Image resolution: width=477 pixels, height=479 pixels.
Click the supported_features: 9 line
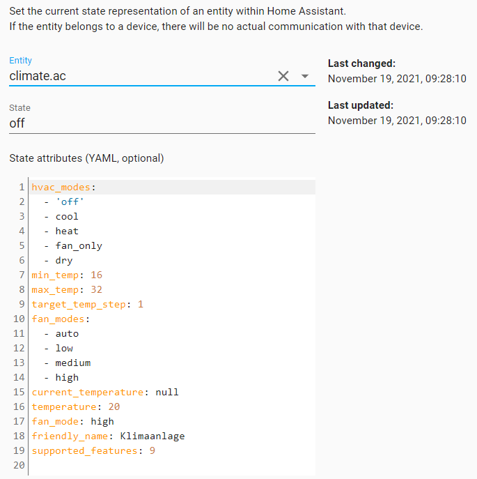(93, 450)
